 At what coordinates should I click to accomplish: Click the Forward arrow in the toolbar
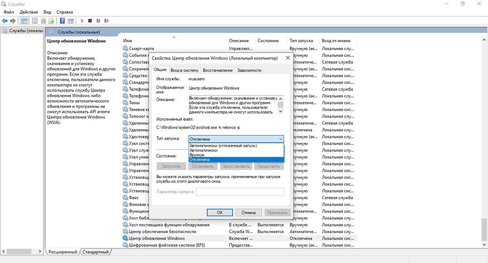click(x=12, y=21)
